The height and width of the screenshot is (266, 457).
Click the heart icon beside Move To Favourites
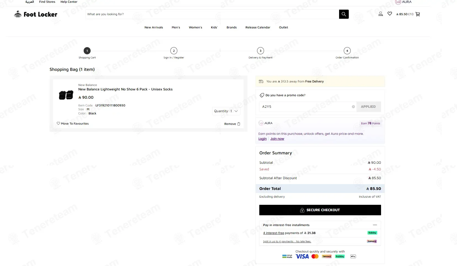[x=58, y=123]
